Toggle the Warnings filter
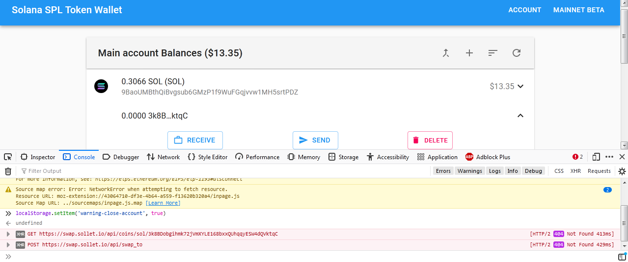 point(470,171)
